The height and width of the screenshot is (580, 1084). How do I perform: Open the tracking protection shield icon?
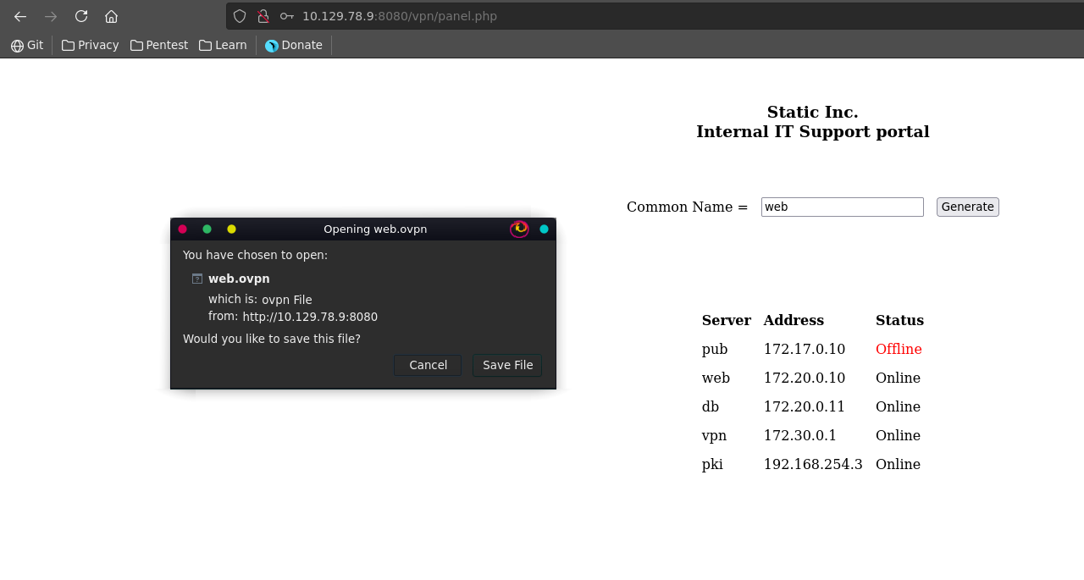240,16
